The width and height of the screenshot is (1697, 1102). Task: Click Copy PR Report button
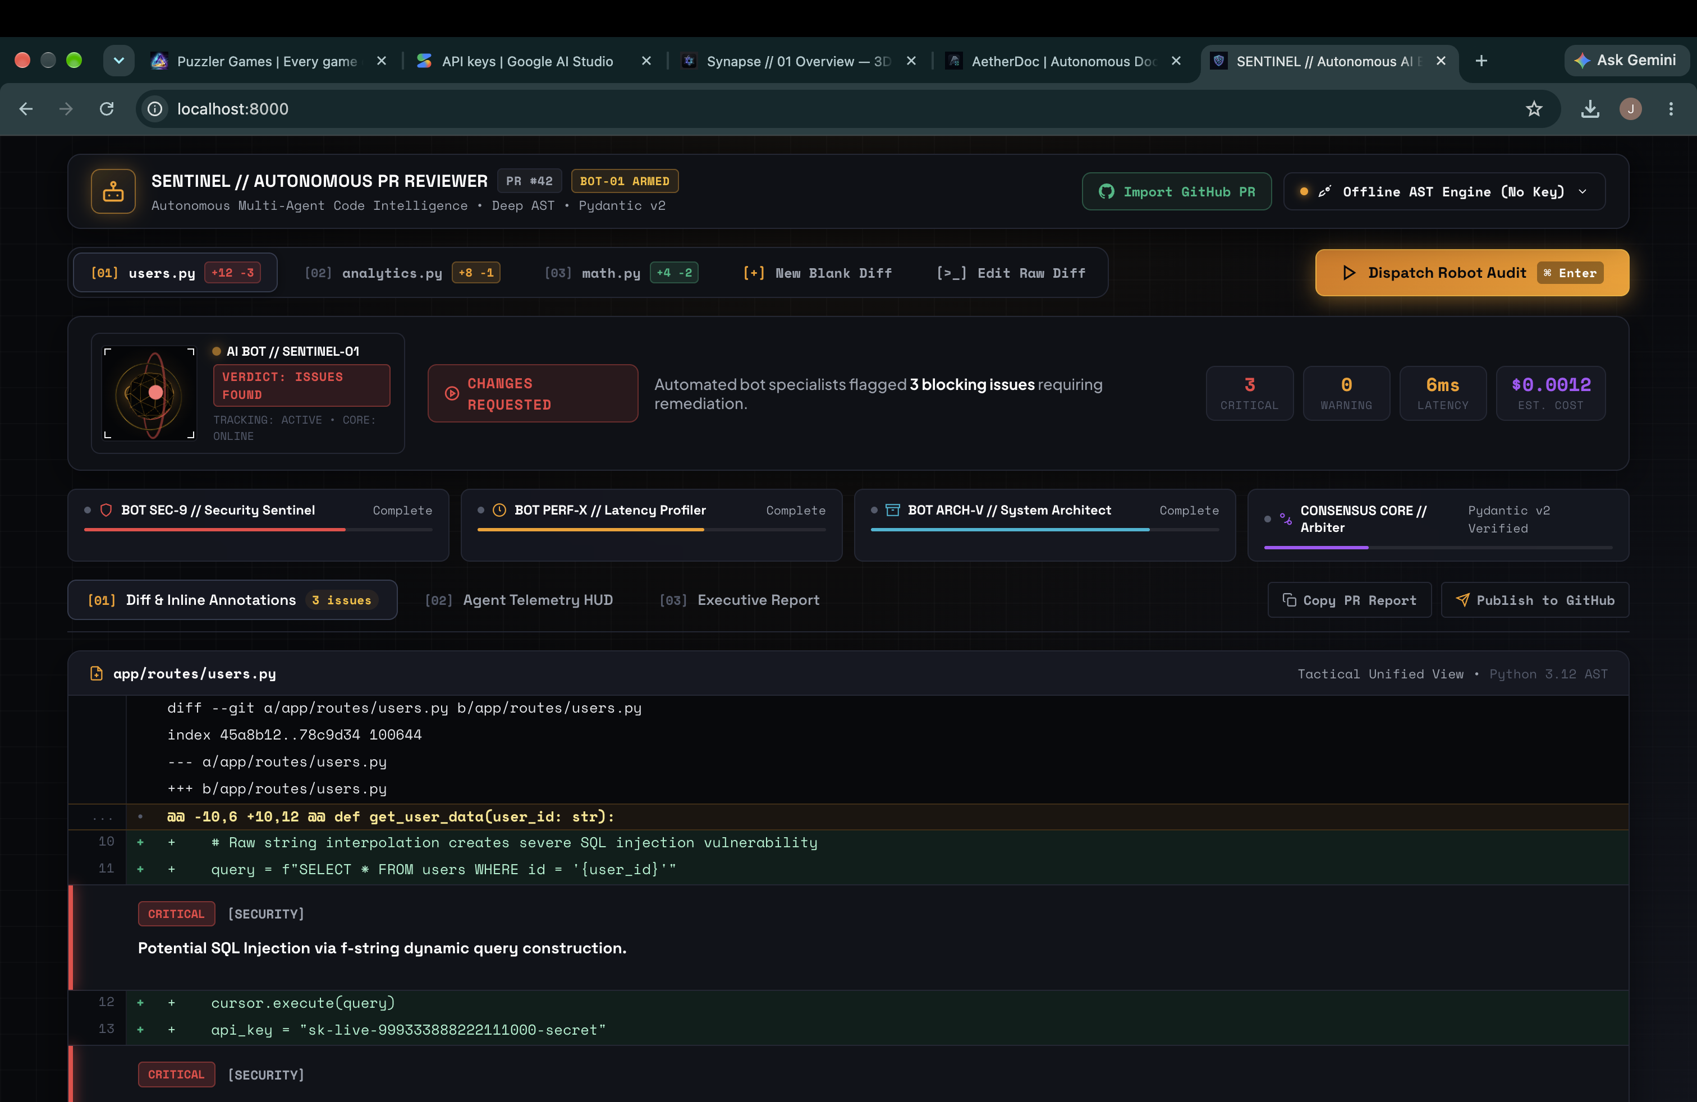(1349, 600)
